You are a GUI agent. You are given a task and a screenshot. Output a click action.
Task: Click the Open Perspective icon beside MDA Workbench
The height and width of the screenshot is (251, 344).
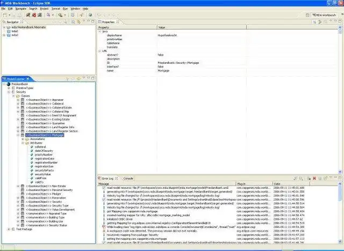click(307, 15)
